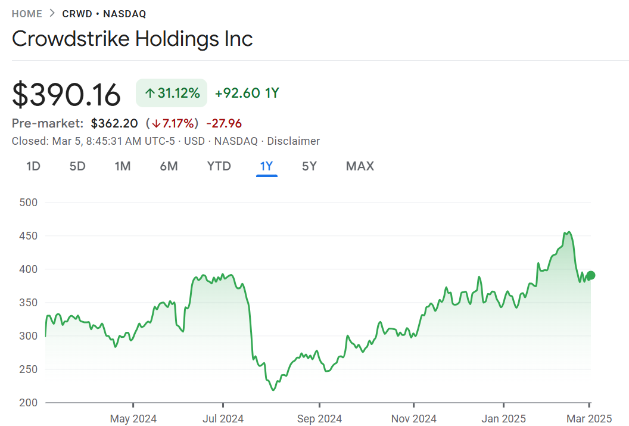Click the Jul 2024 axis label
This screenshot has height=426, width=629.
(223, 419)
